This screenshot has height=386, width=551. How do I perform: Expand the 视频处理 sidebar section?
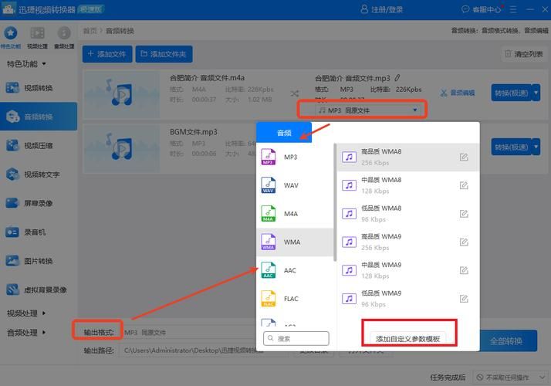(x=26, y=313)
